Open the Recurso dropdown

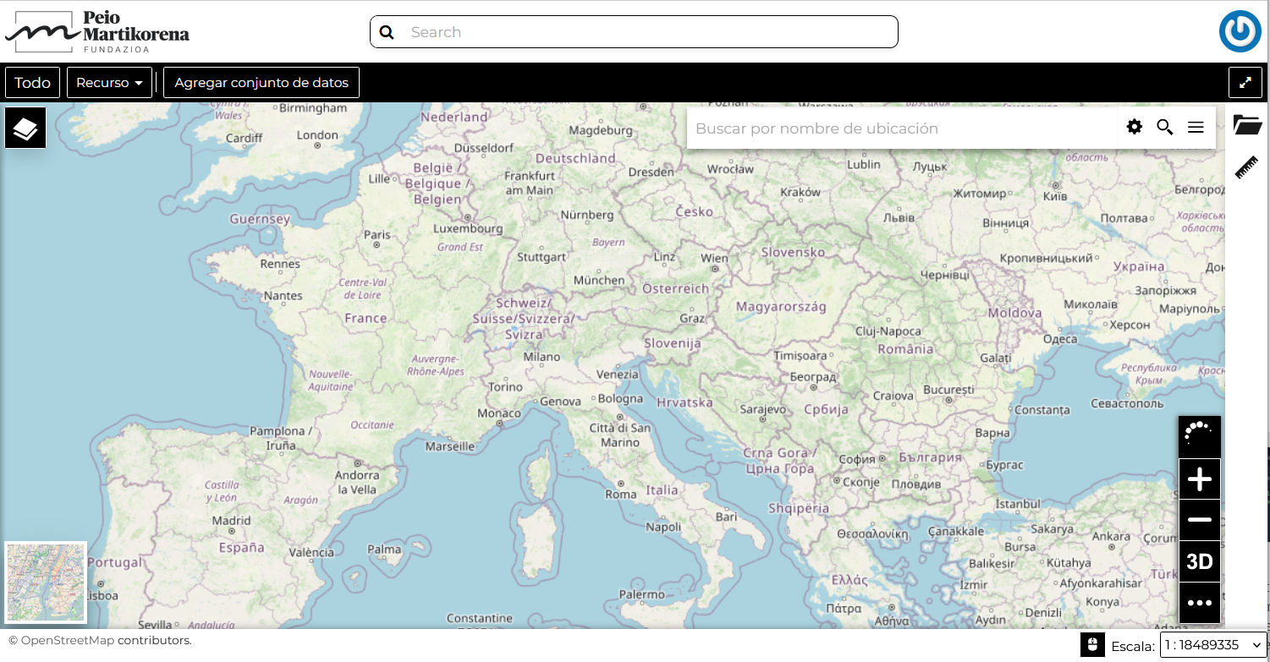(x=110, y=83)
